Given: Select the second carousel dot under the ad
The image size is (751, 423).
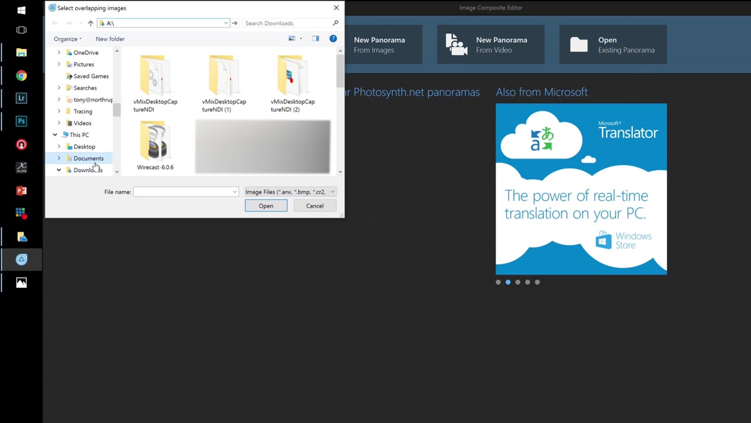Looking at the screenshot, I should pos(508,282).
